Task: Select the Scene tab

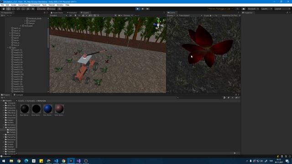Action: [85, 13]
